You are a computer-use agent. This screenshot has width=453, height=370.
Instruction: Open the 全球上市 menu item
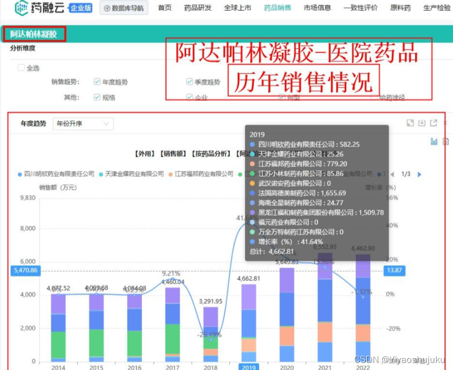point(238,8)
